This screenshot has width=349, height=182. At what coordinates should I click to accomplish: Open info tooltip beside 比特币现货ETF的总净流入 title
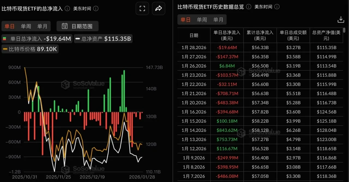67,8
